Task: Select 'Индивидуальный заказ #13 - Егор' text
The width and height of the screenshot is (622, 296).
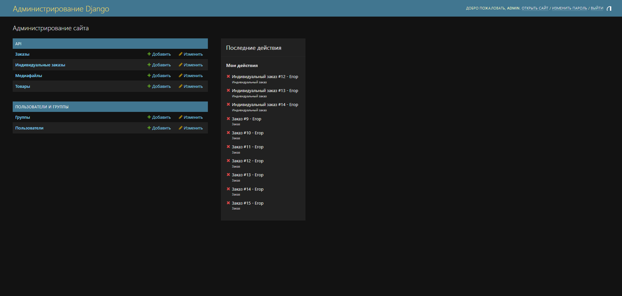Action: [265, 91]
